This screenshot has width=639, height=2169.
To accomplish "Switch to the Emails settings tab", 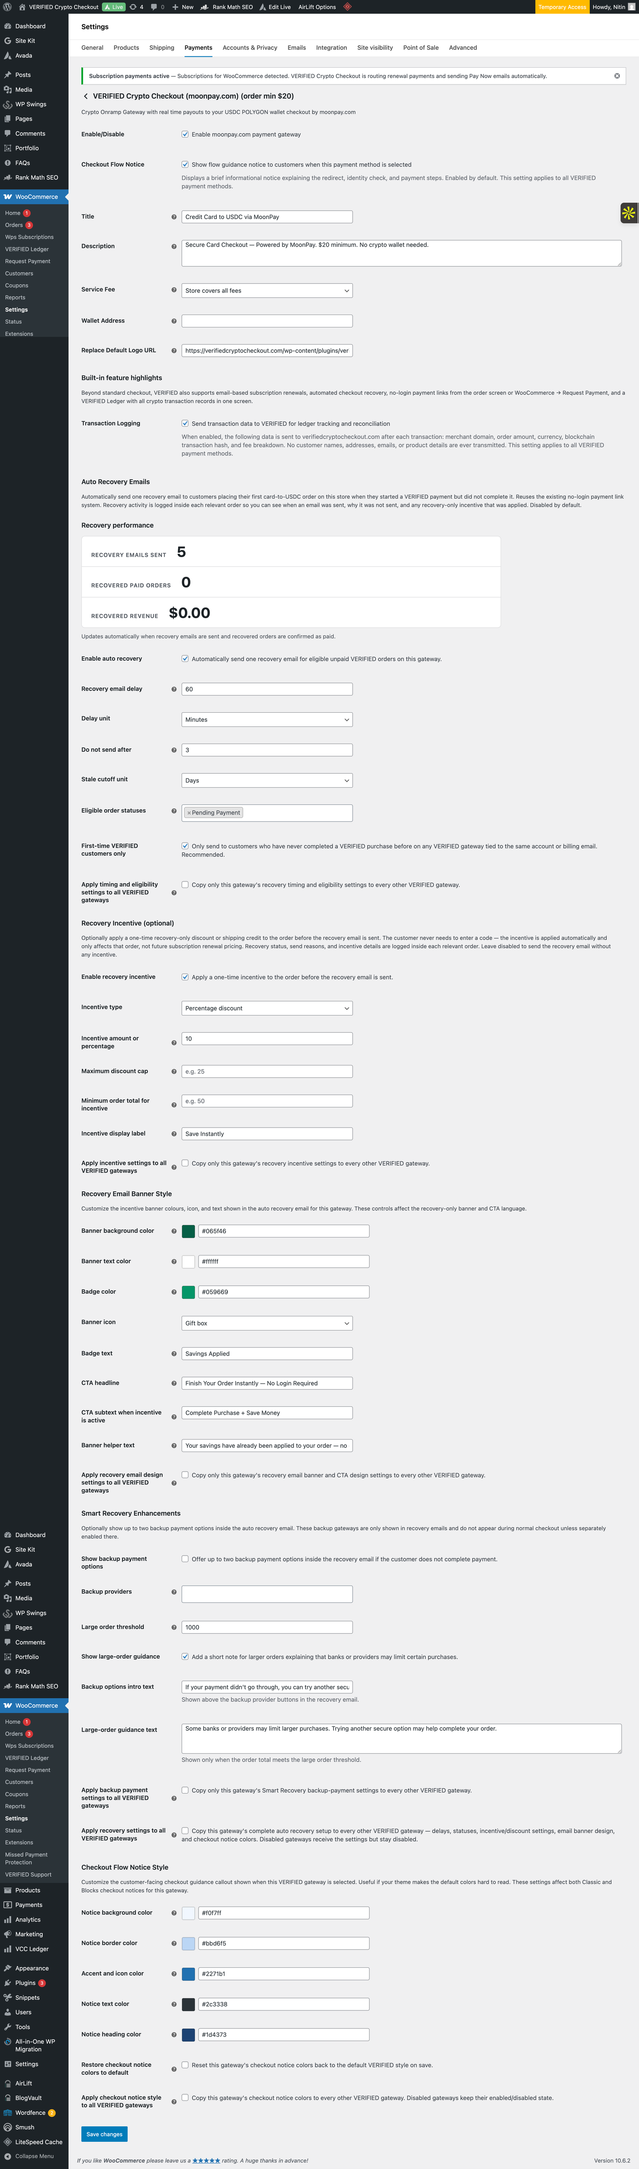I will point(296,48).
